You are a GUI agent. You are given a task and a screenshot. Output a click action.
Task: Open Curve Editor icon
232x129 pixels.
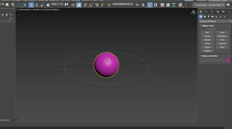[x=168, y=5]
